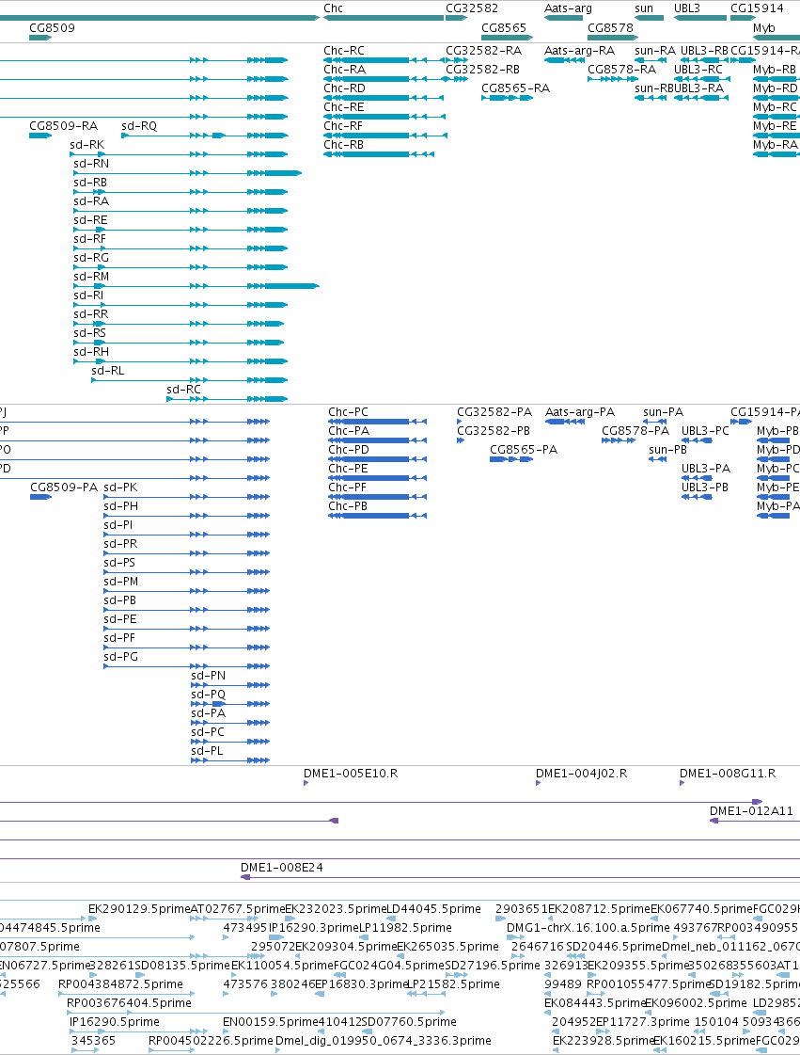Select the sd-RN transcript label
Viewport: 800px width, 1055px height.
coord(91,164)
